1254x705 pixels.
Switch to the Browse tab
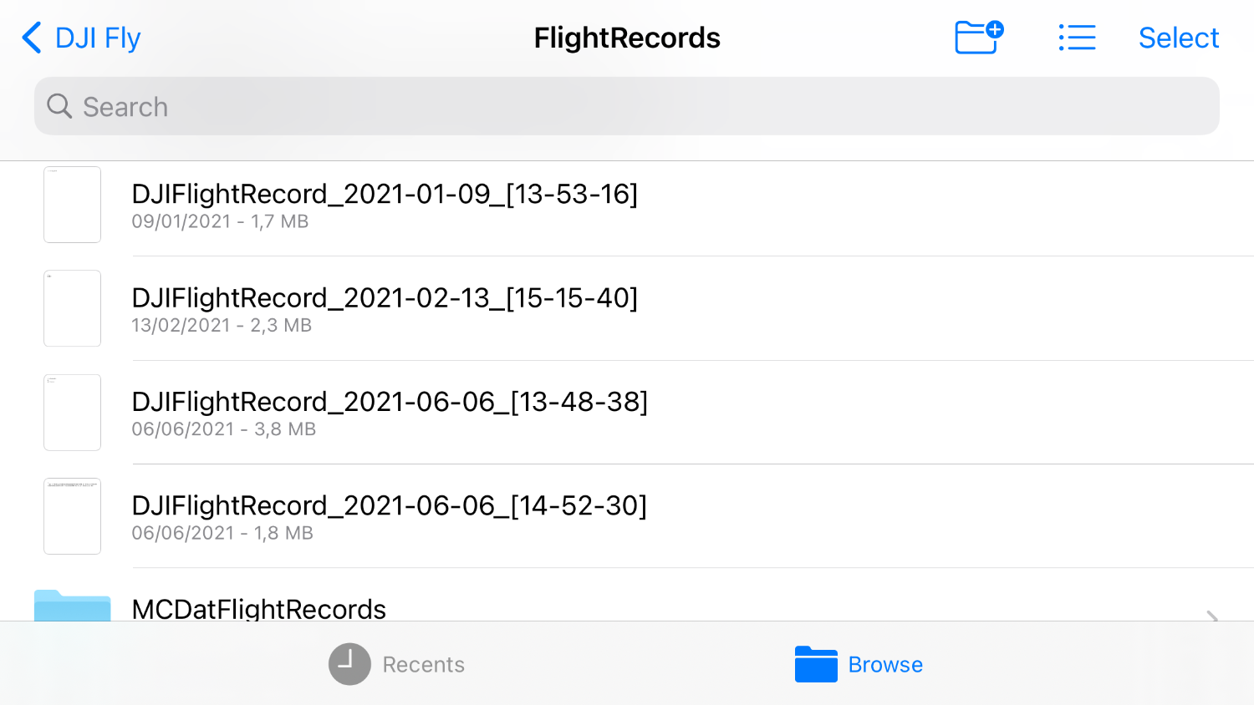pyautogui.click(x=859, y=664)
